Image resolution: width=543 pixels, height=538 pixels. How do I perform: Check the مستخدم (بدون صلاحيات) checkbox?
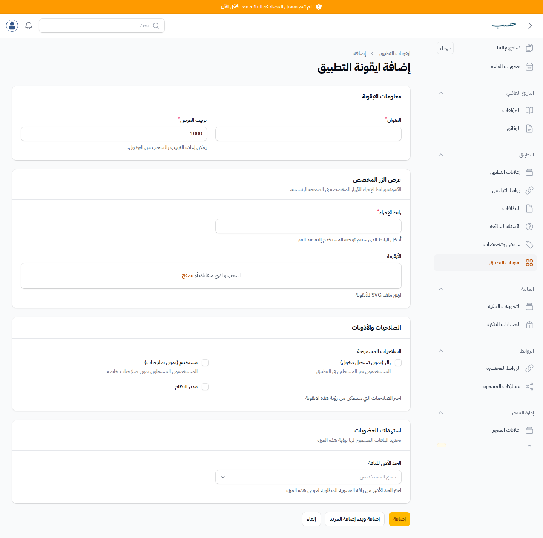(205, 363)
